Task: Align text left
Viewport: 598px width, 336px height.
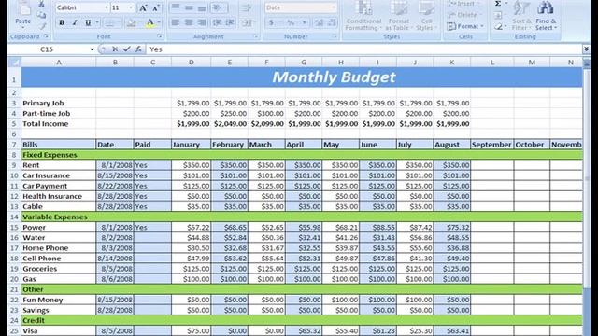Action: (176, 22)
